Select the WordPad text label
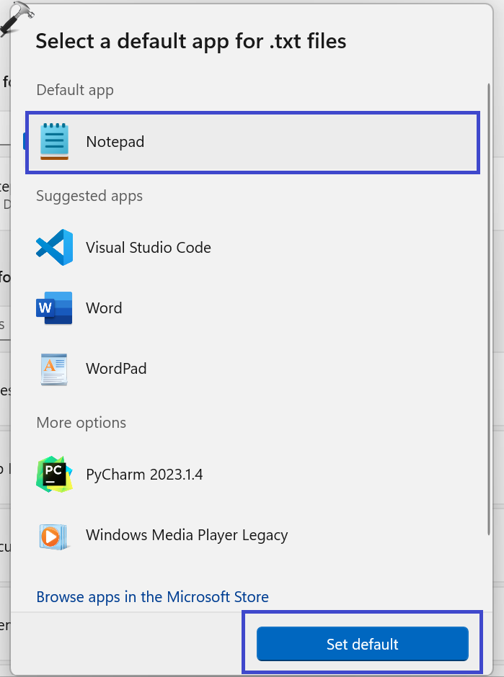The height and width of the screenshot is (677, 504). pos(116,369)
